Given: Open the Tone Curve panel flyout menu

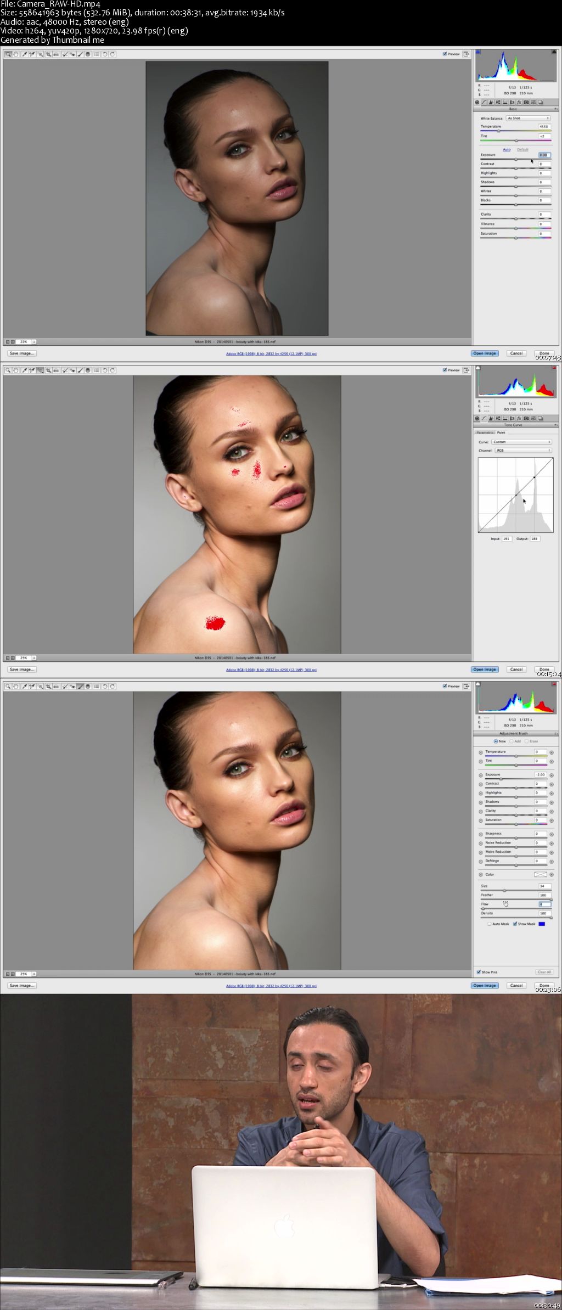Looking at the screenshot, I should (x=556, y=425).
